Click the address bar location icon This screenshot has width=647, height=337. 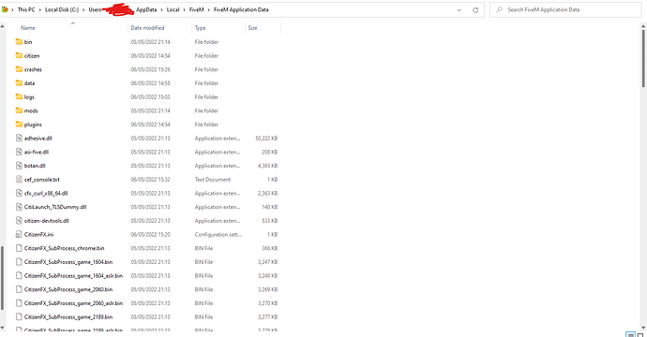click(5, 9)
